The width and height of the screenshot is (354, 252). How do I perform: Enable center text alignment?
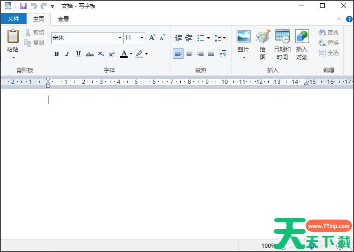[189, 54]
